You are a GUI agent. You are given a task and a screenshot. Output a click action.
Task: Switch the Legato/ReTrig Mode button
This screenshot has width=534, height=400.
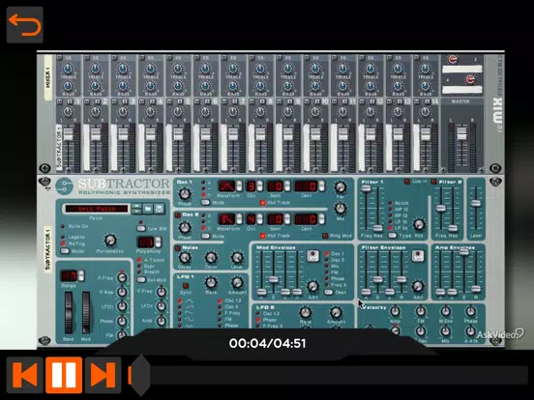(65, 251)
